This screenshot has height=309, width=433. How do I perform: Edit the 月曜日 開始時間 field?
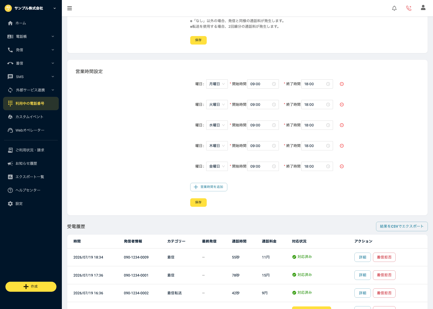(263, 84)
